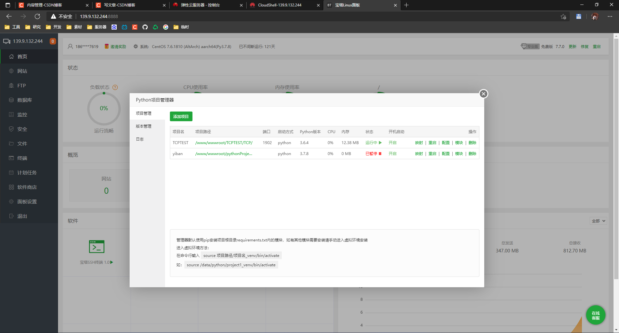Open the 工具 bookmarks folder

coord(12,27)
